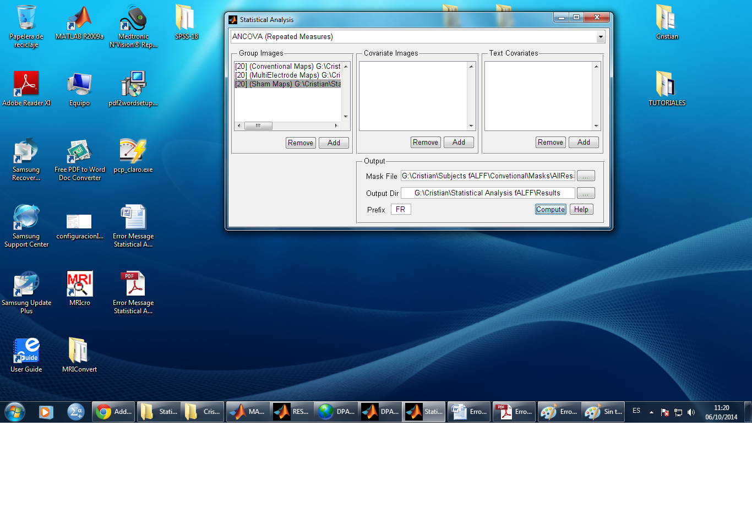Click Remove under Group Images
This screenshot has width=752, height=513.
[301, 143]
